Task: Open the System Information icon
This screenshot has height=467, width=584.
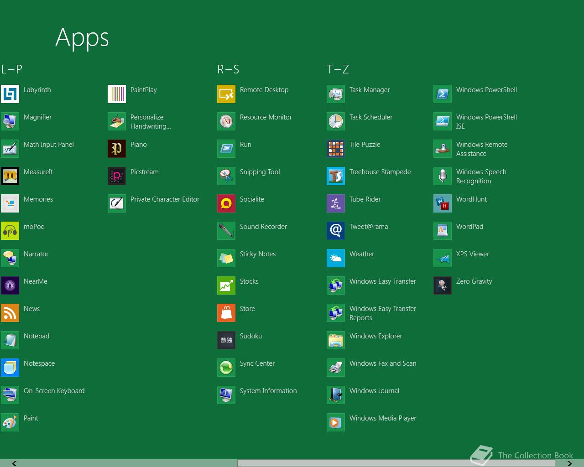Action: pos(226,395)
